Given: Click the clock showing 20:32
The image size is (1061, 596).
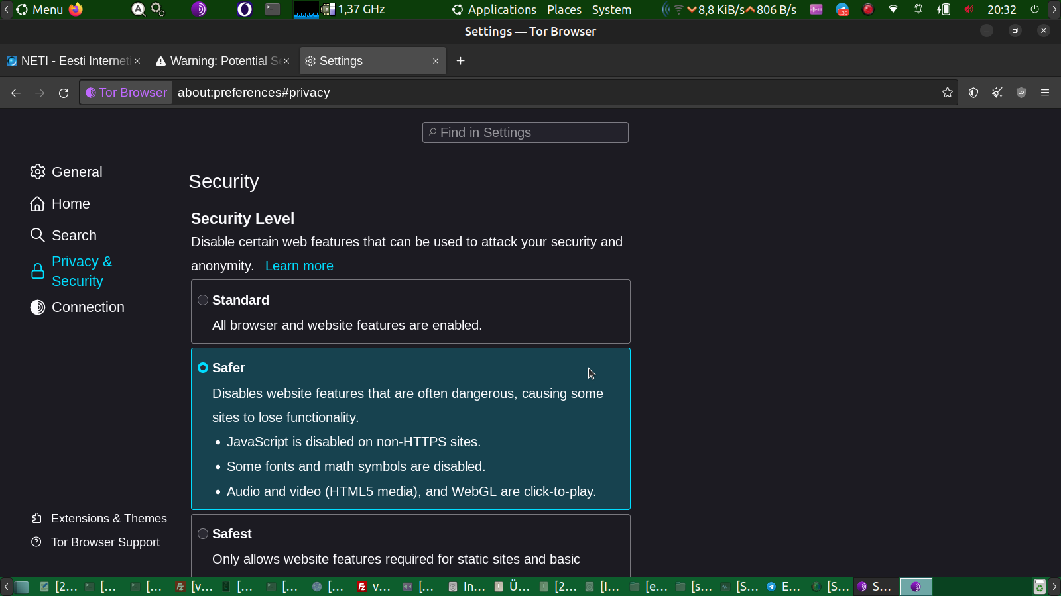Looking at the screenshot, I should tap(1001, 9).
